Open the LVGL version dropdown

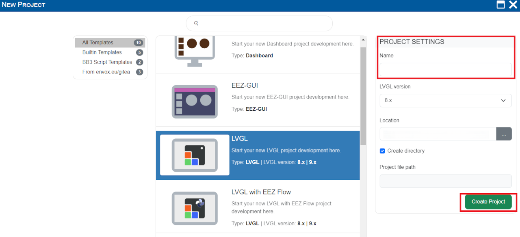(445, 101)
